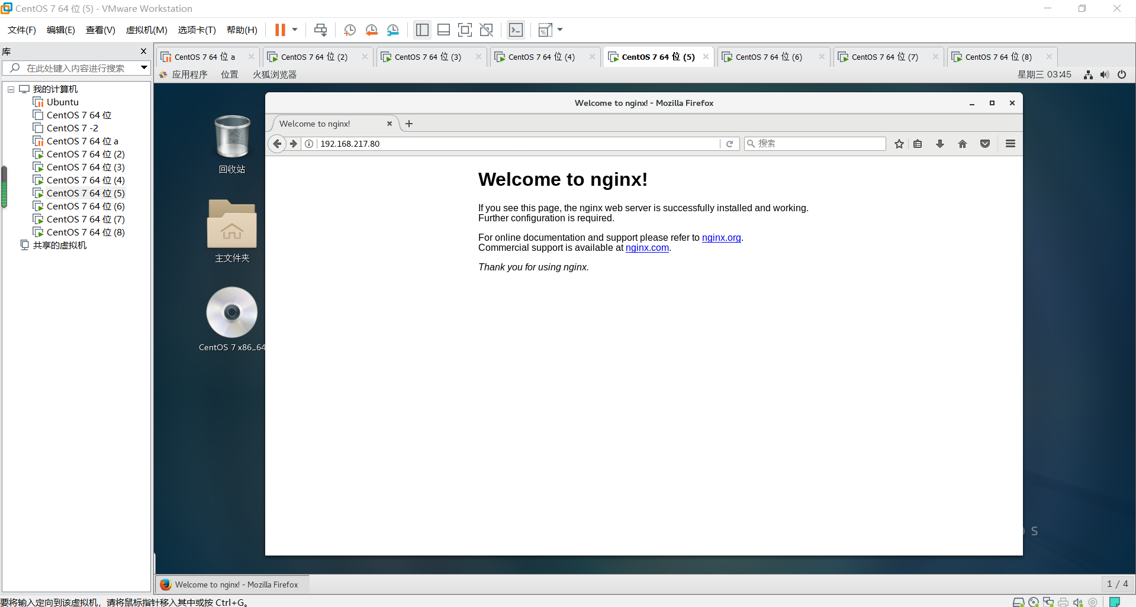Revert the virtual machine to its snapshot
Screen dimensions: 1136x607
[371, 30]
